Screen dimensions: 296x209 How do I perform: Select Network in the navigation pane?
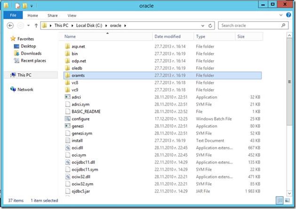(x=25, y=89)
